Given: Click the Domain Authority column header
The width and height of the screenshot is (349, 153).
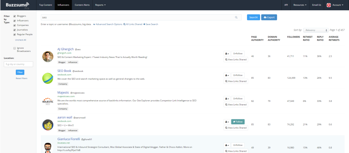Looking at the screenshot, I should (x=274, y=39).
